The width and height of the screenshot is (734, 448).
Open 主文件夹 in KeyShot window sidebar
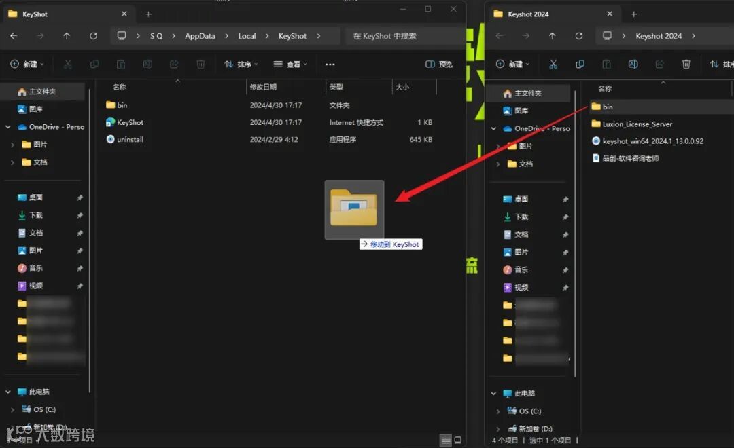(42, 91)
